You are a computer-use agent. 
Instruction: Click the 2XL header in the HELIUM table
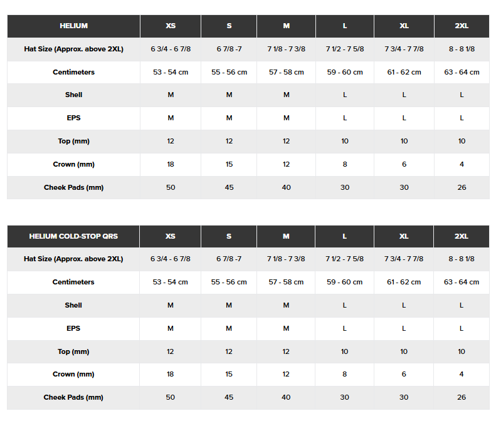point(462,26)
